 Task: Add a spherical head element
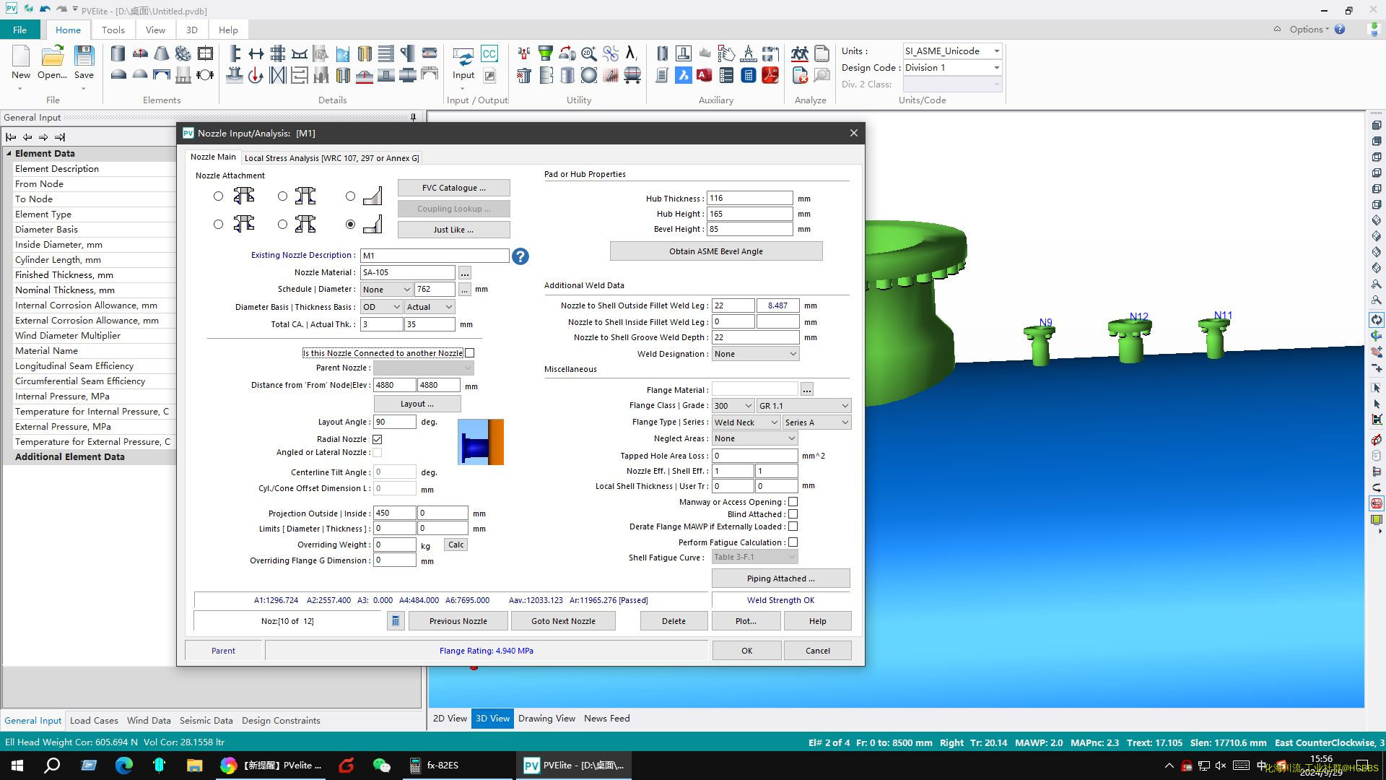pos(140,74)
